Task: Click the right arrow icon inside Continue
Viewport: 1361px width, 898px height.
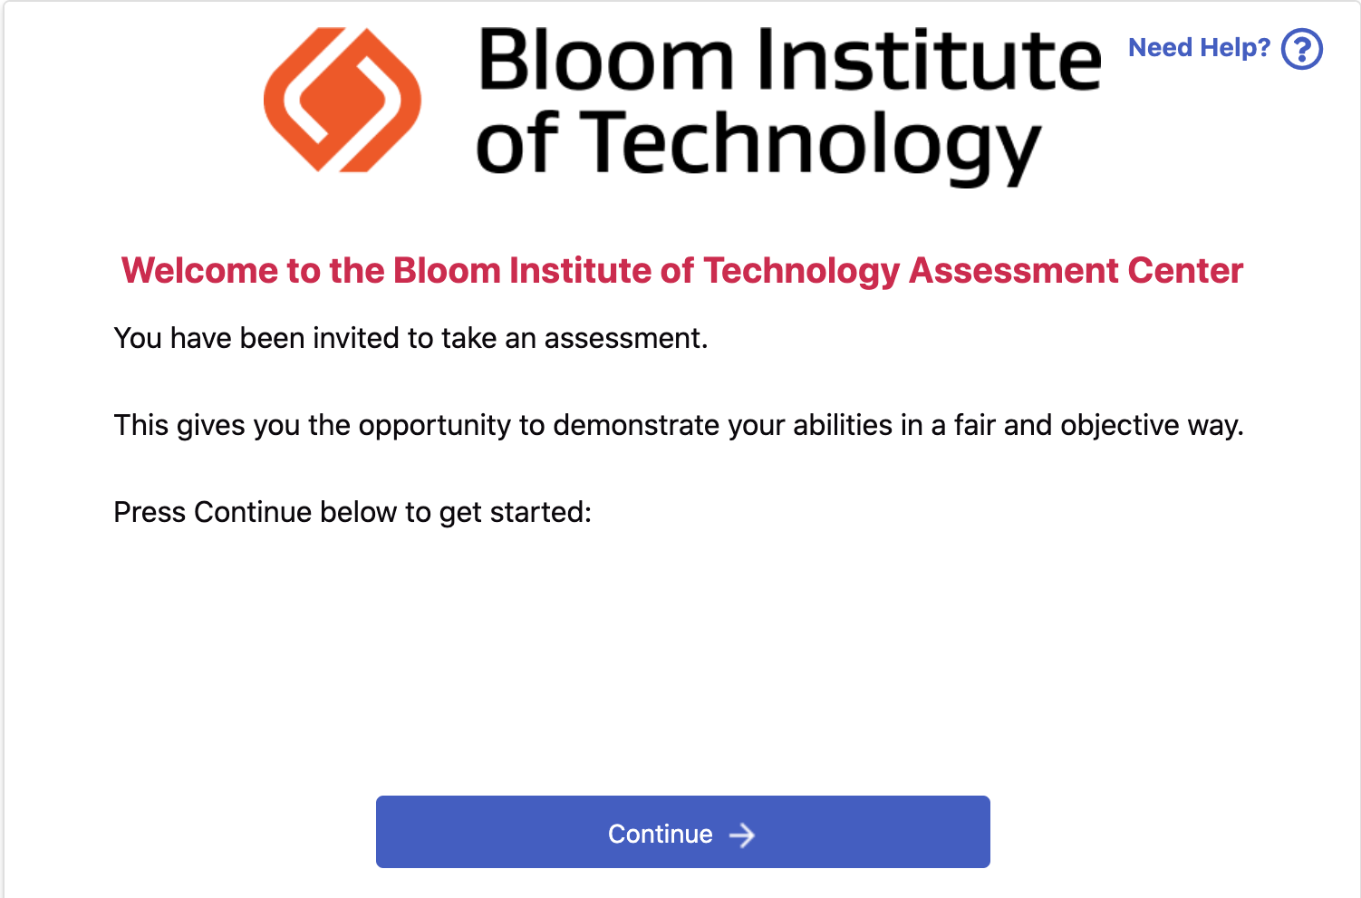Action: (742, 835)
